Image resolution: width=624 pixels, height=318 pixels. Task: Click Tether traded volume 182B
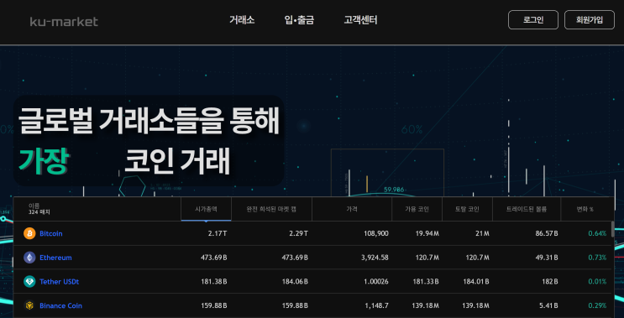pyautogui.click(x=550, y=282)
